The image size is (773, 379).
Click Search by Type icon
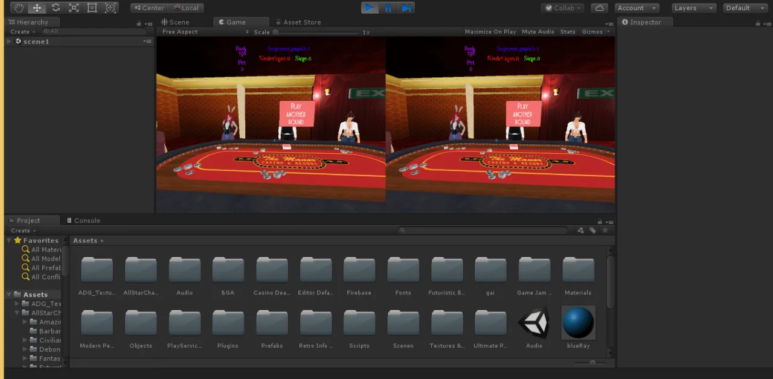581,231
